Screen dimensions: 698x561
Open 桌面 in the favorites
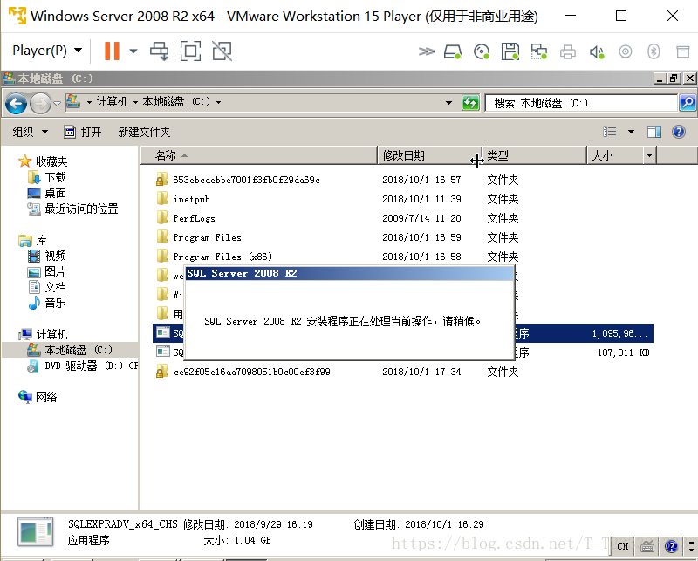click(x=47, y=193)
